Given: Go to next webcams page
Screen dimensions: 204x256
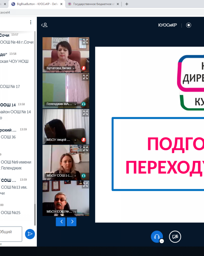Looking at the screenshot, I should click(72, 222).
